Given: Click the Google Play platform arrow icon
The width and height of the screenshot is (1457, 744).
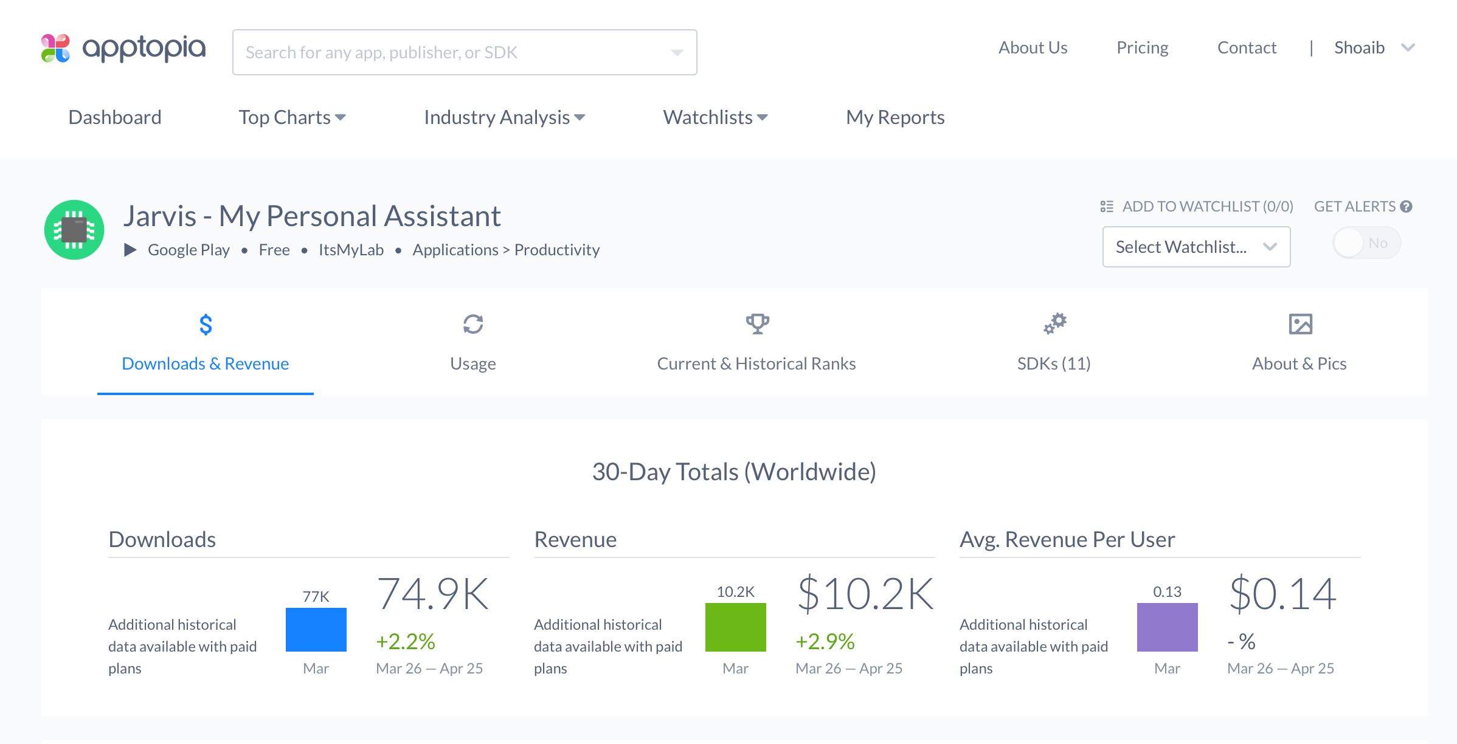Looking at the screenshot, I should (x=130, y=249).
